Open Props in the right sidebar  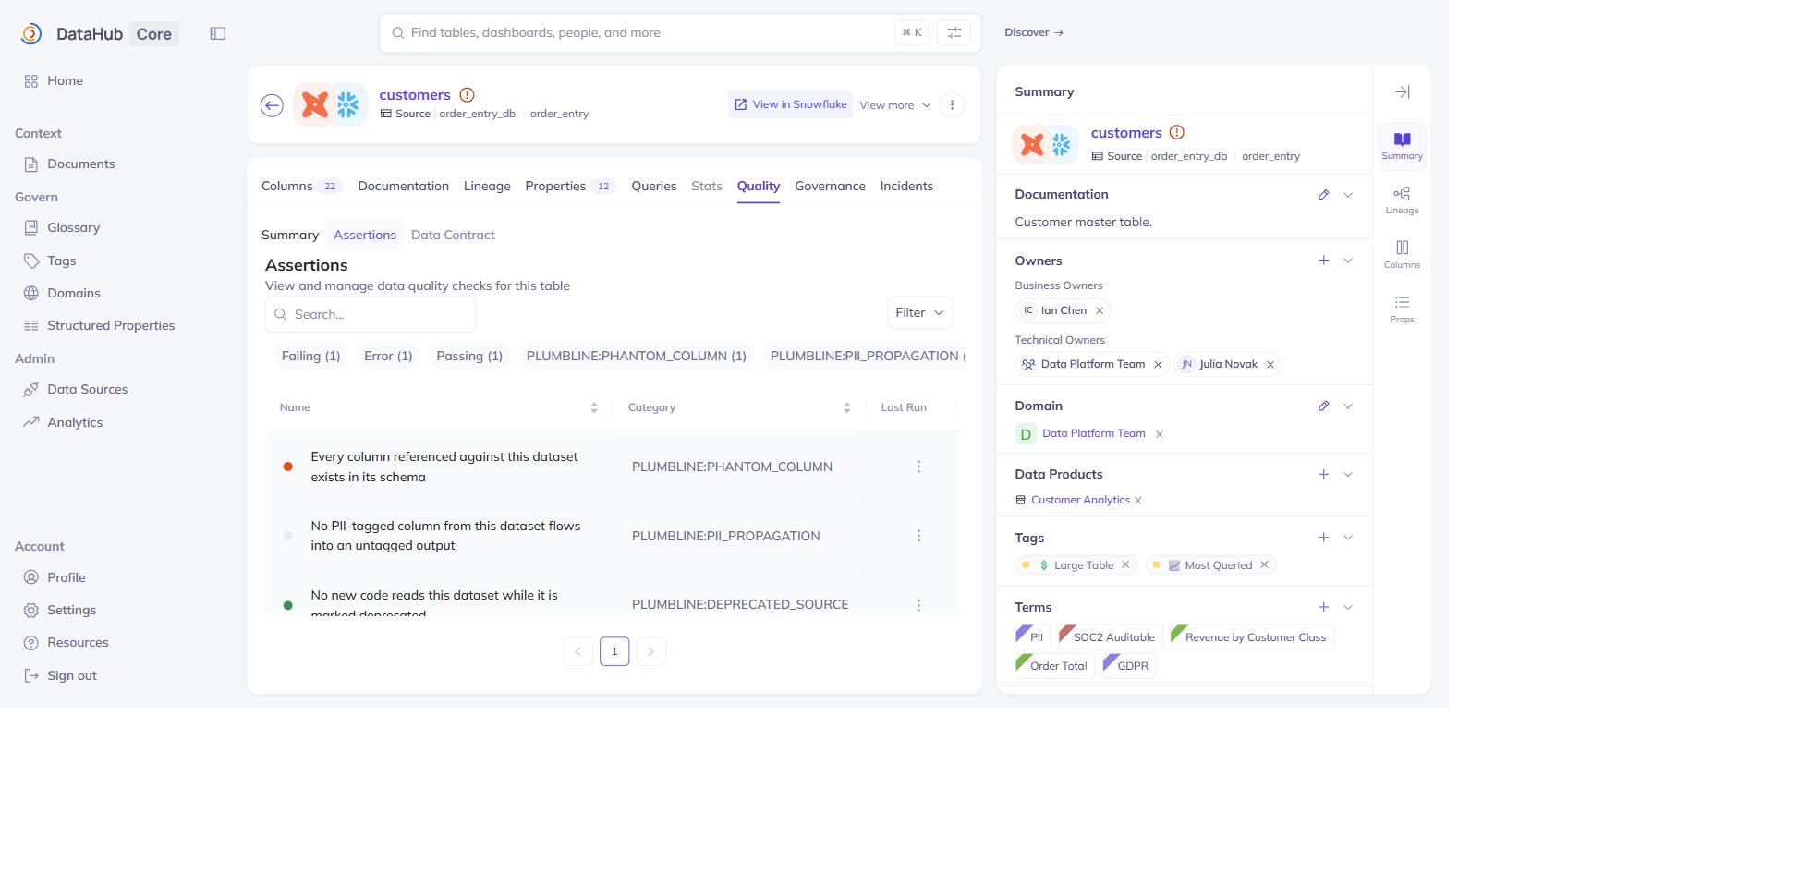coord(1402,309)
